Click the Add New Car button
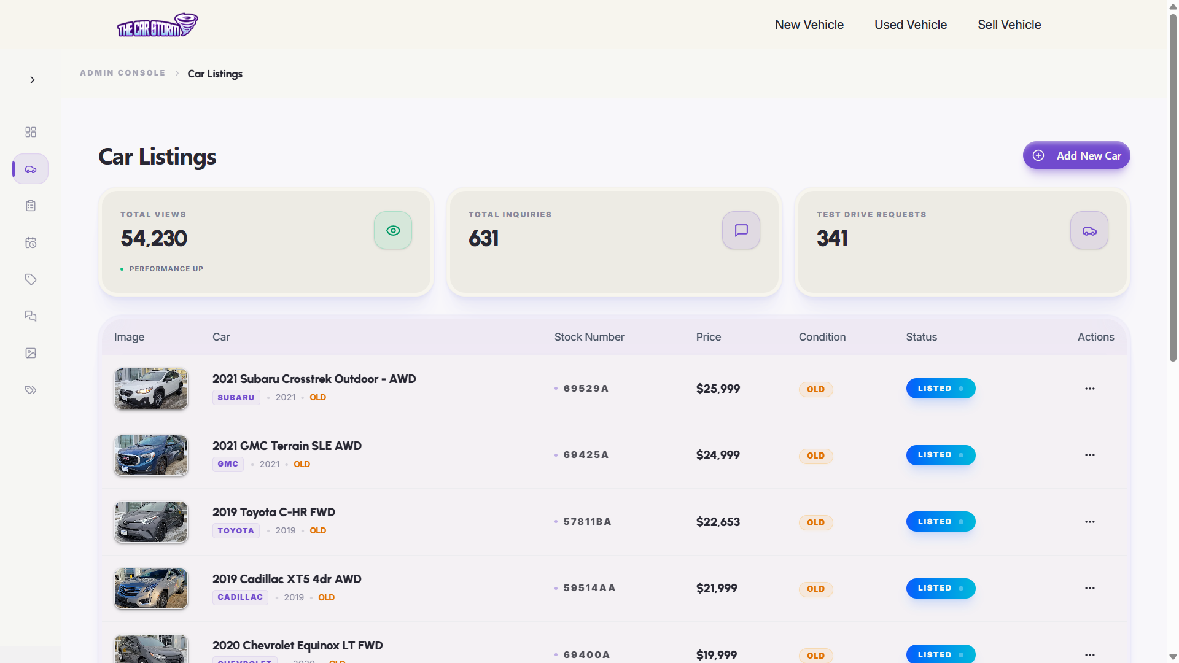The image size is (1179, 663). pyautogui.click(x=1076, y=155)
